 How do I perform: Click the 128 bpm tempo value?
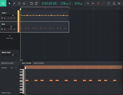pos(65,3)
